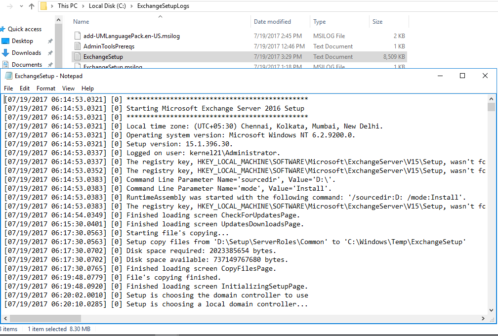This screenshot has height=336, width=498.
Task: Click the folder icon in address bar
Action: (44, 6)
